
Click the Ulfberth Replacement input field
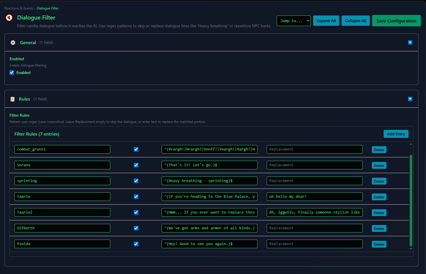(314, 228)
